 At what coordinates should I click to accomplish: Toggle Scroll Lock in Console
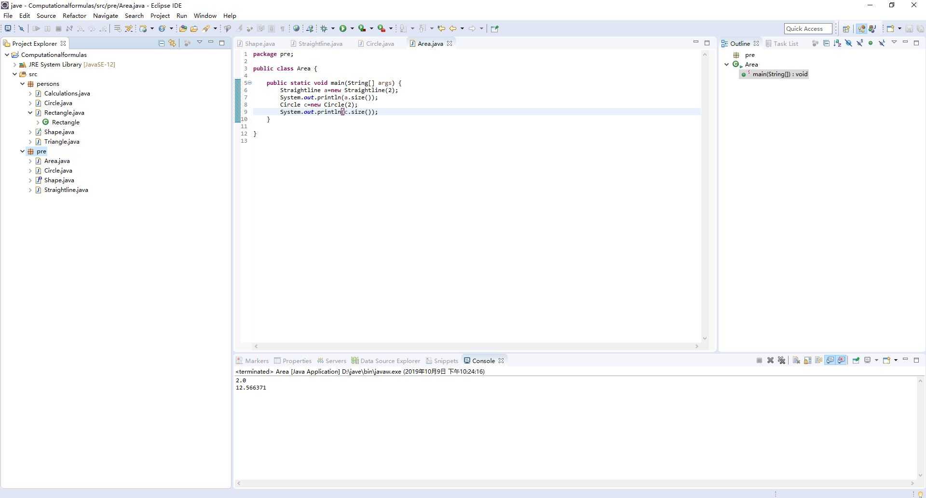[807, 360]
